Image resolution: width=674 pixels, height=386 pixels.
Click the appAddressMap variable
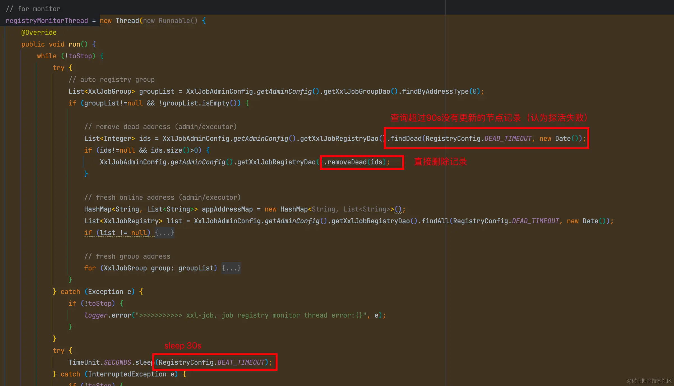coord(227,209)
